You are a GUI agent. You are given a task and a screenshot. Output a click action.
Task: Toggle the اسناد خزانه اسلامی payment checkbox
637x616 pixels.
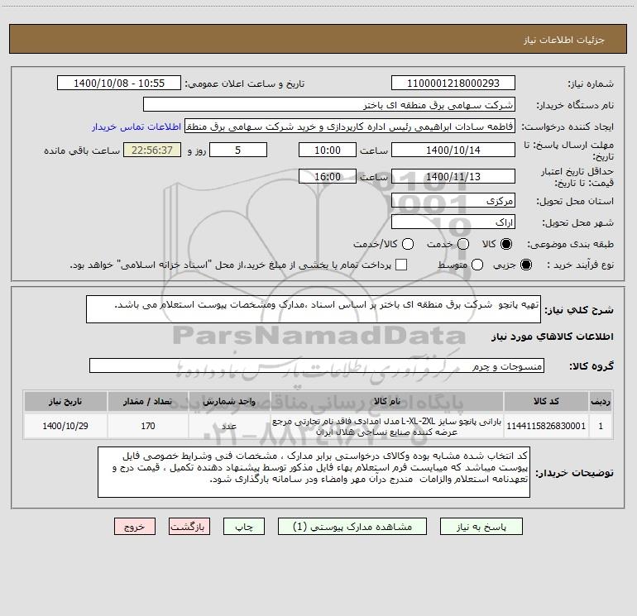tap(401, 265)
